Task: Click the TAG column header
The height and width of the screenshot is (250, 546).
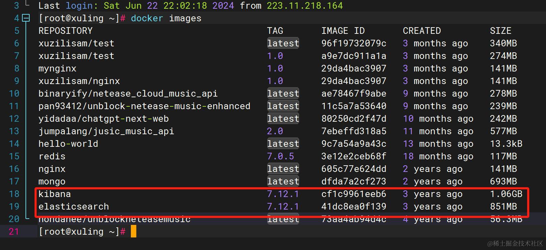Action: click(275, 31)
